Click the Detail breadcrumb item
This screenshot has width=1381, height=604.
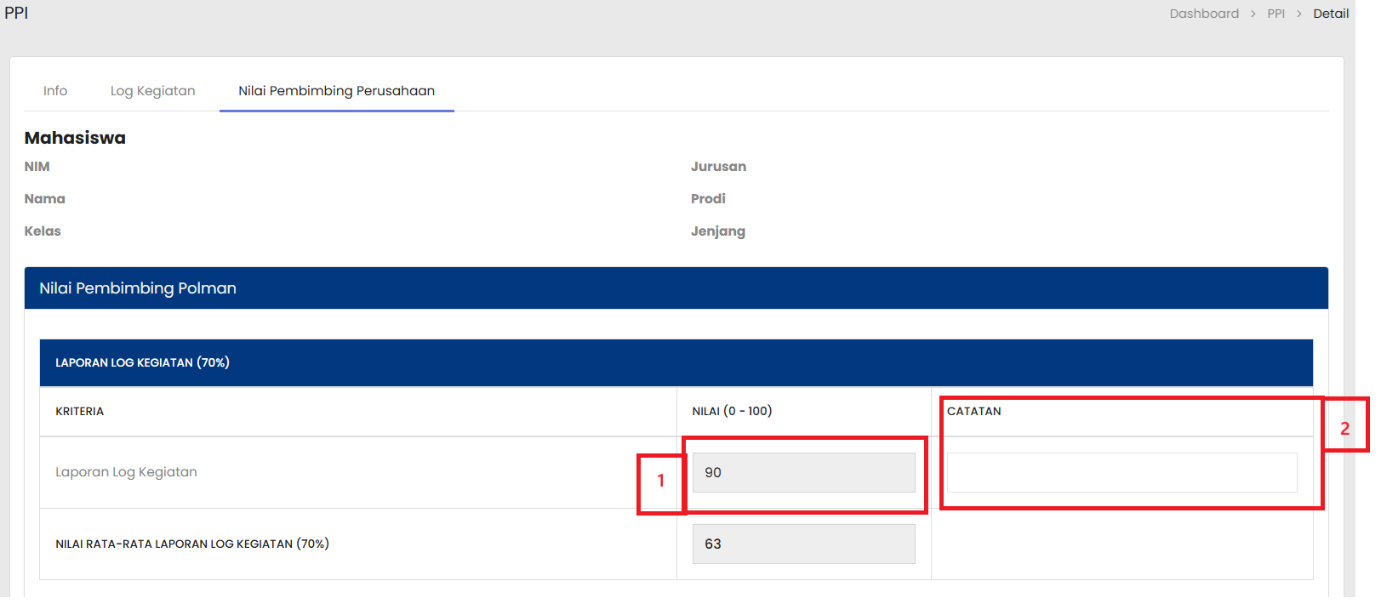[x=1330, y=14]
